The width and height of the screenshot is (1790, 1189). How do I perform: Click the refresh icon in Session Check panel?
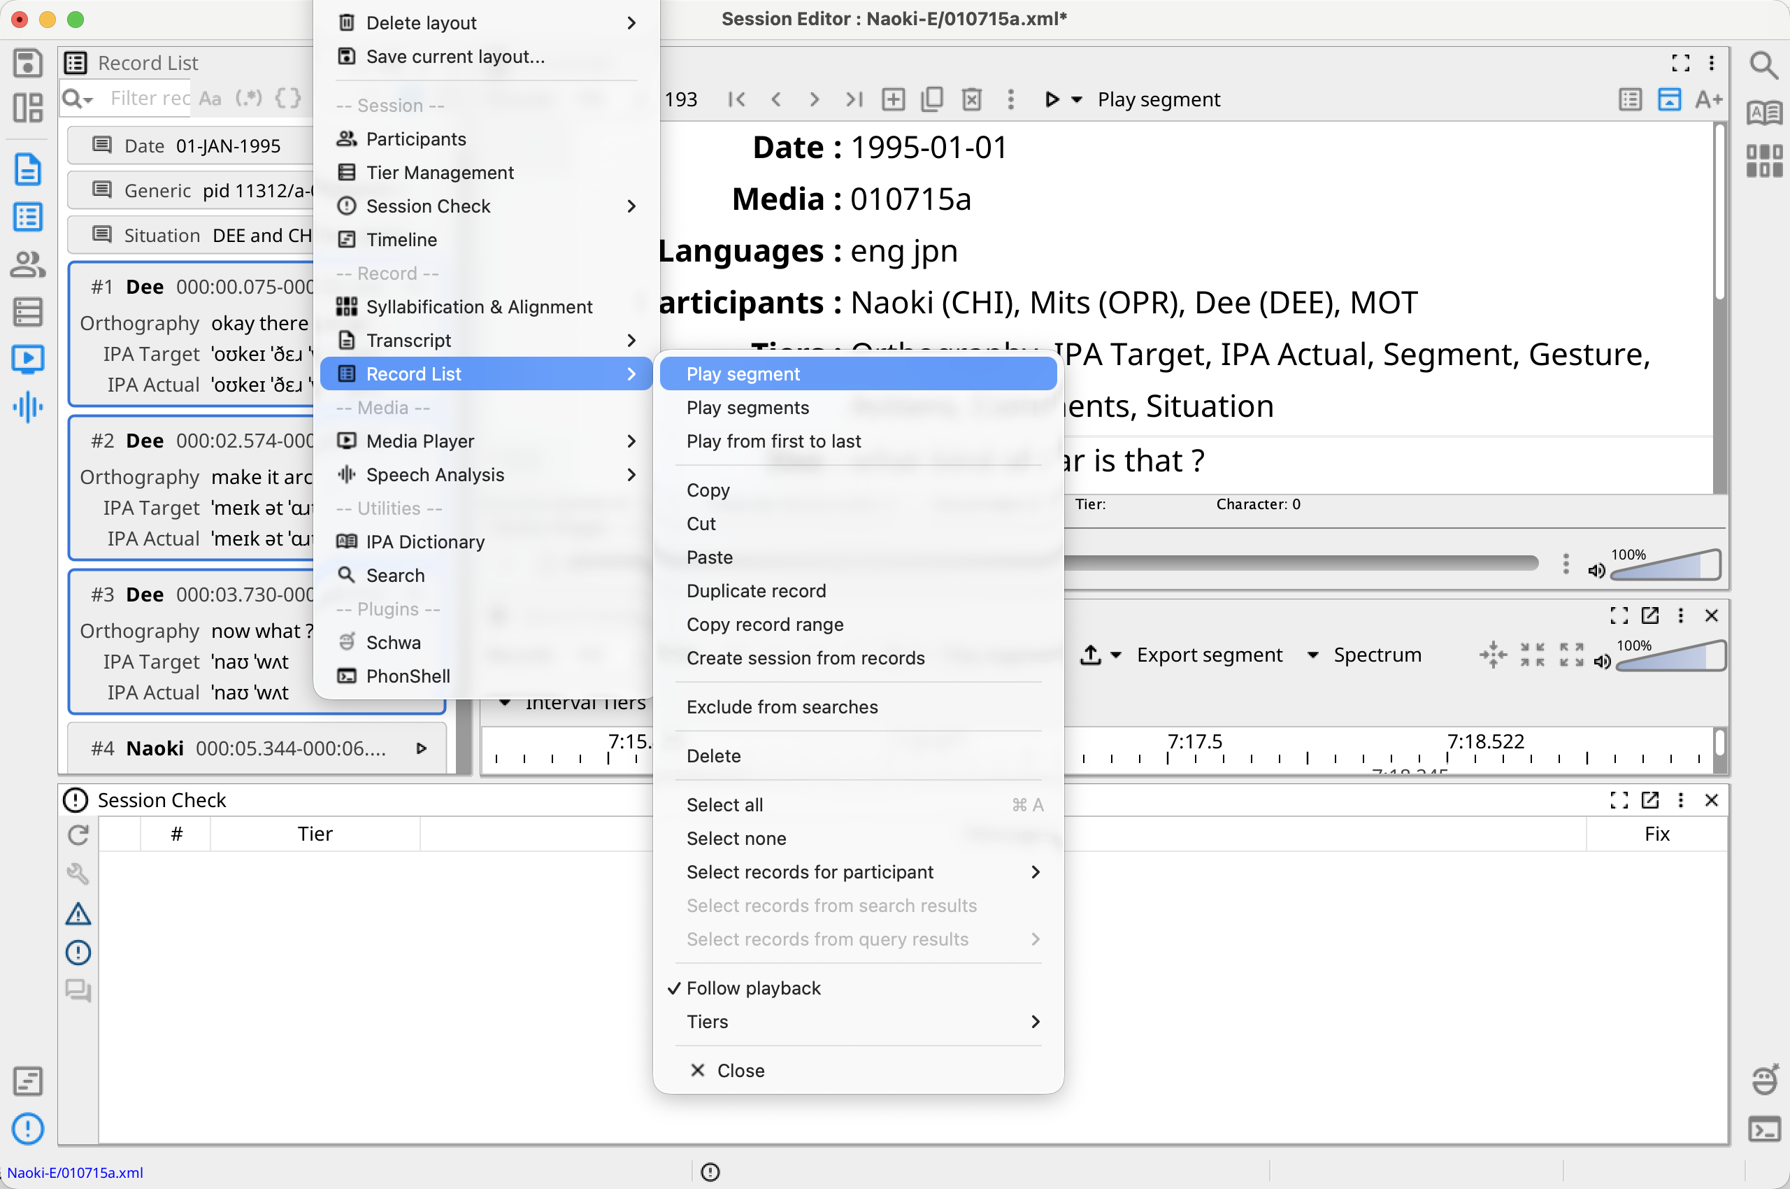[78, 835]
